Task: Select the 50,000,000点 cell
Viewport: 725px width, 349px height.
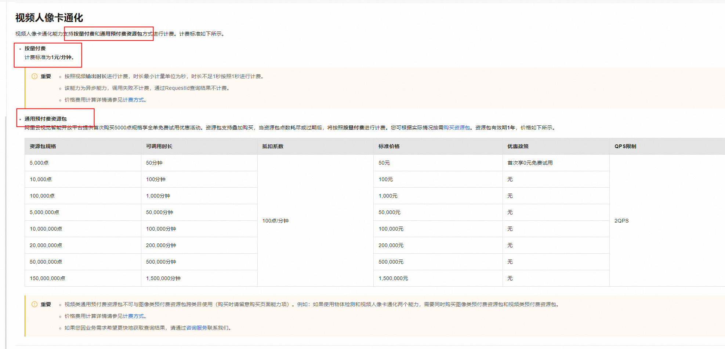Action: (83, 262)
